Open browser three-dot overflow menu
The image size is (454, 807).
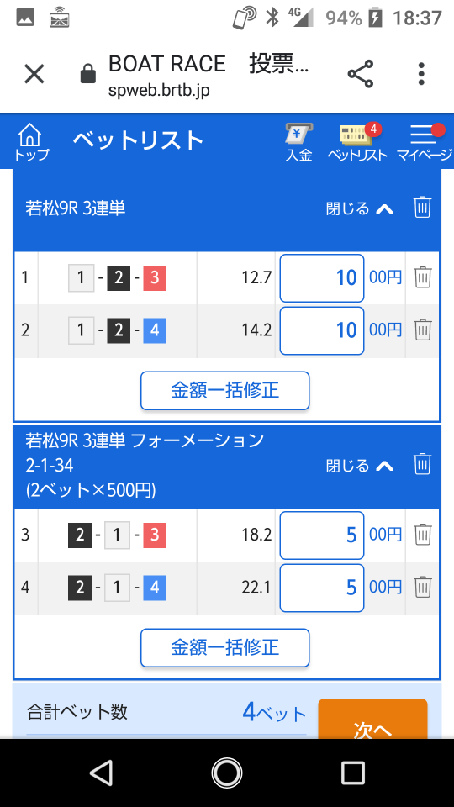(x=421, y=74)
